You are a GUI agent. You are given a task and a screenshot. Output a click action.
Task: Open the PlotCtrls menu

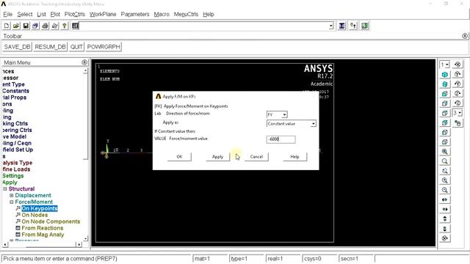(x=75, y=14)
